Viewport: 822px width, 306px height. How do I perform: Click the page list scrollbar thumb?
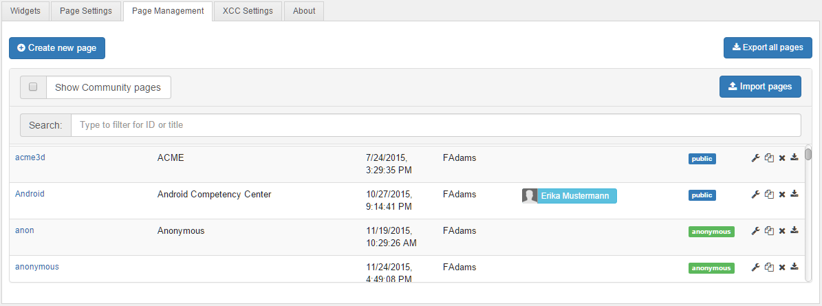click(808, 154)
